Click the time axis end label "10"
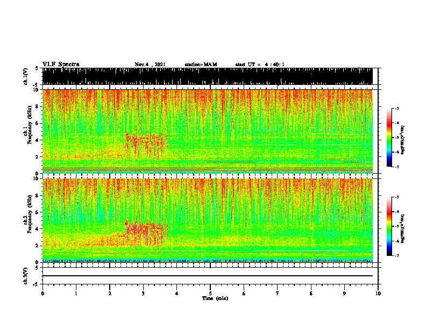Screen dimensions: 426x329 pos(378,294)
